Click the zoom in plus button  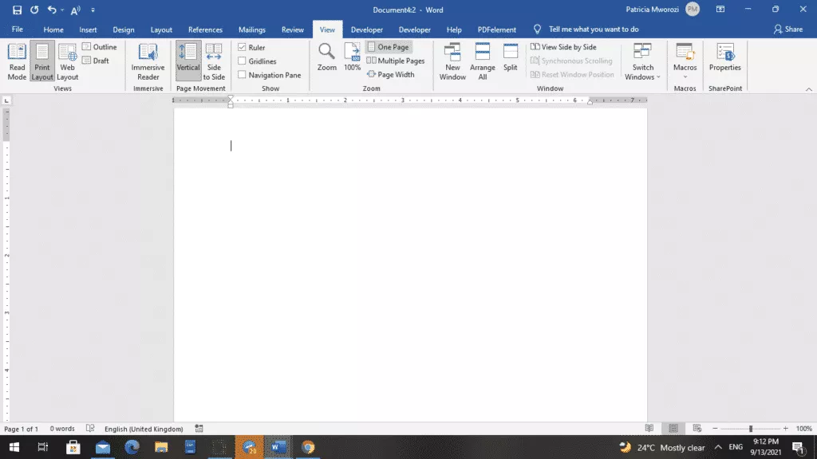coord(786,428)
